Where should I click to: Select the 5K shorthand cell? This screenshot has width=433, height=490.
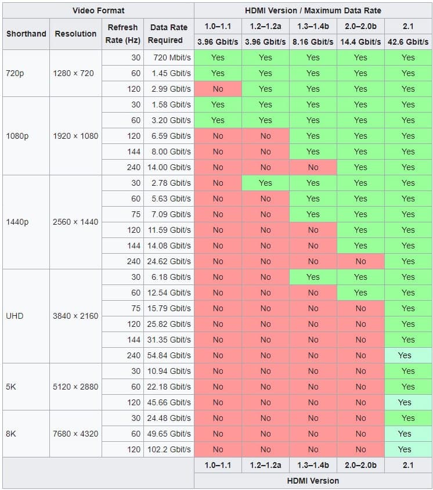pyautogui.click(x=26, y=387)
